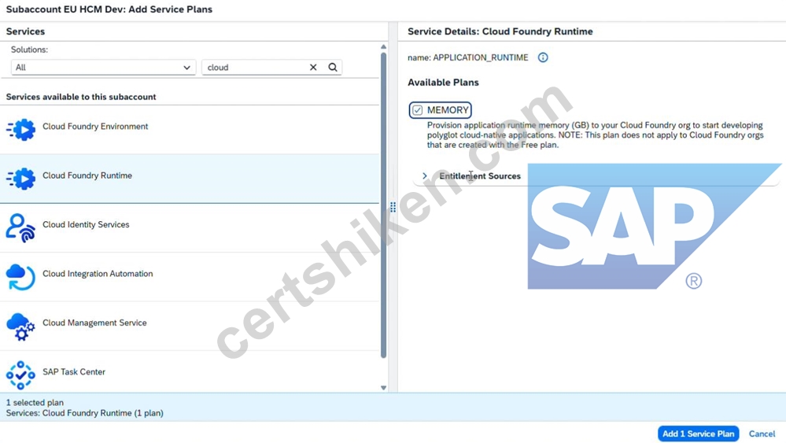Click the Cloud Identity Services fingerprint icon
Image resolution: width=786 pixels, height=443 pixels.
(x=21, y=227)
